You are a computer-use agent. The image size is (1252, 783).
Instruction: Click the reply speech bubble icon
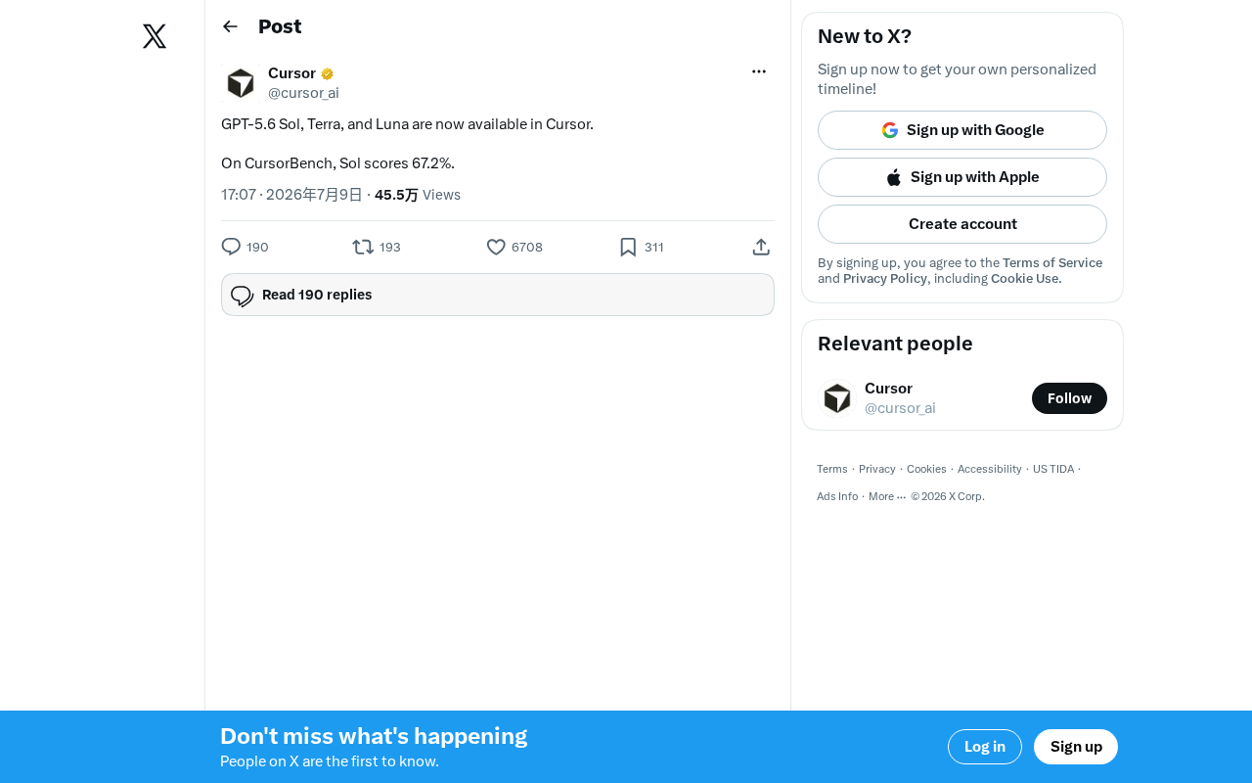coord(231,247)
